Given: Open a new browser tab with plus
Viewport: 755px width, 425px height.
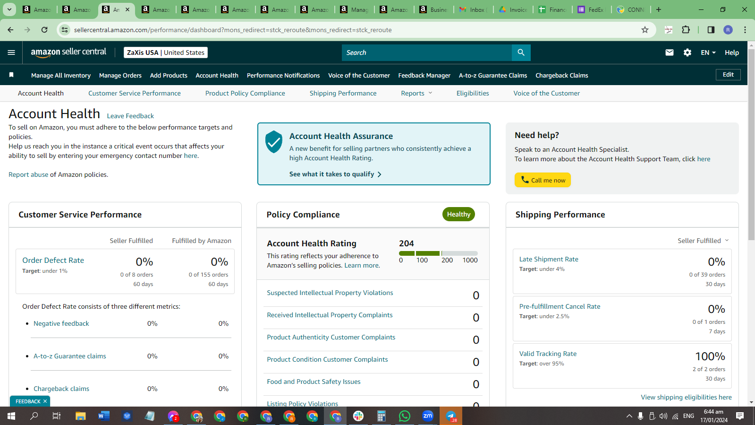Looking at the screenshot, I should point(659,9).
